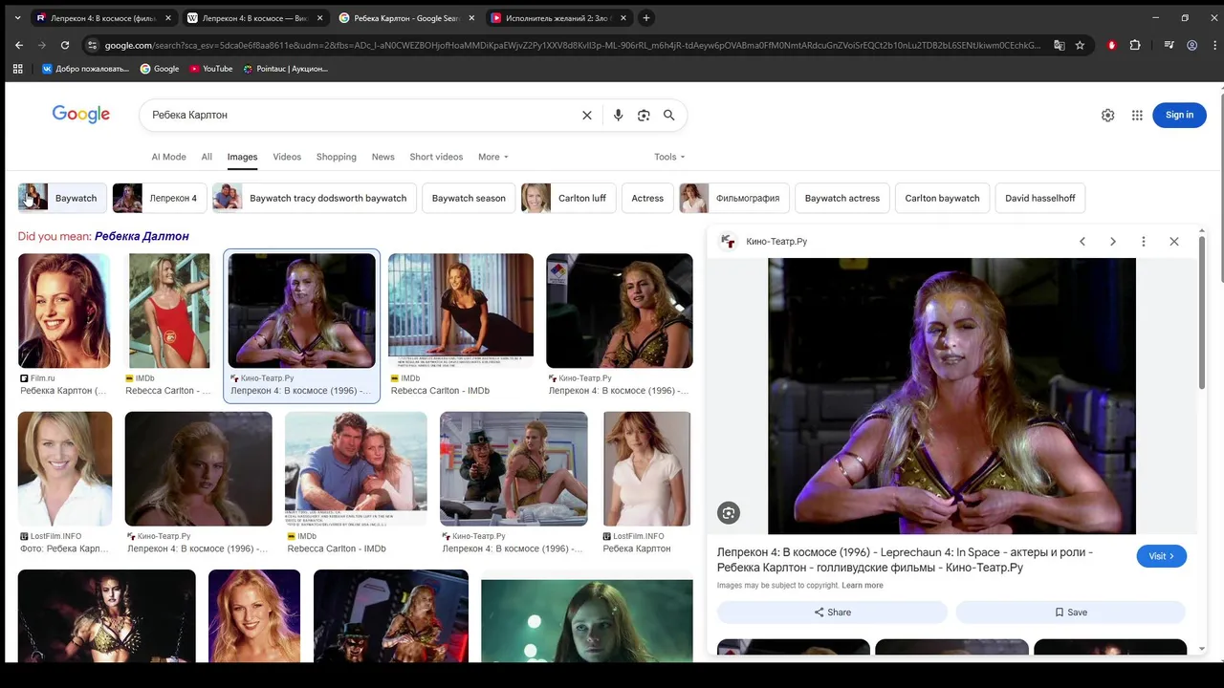Open the Pointauc bookmark

285,69
